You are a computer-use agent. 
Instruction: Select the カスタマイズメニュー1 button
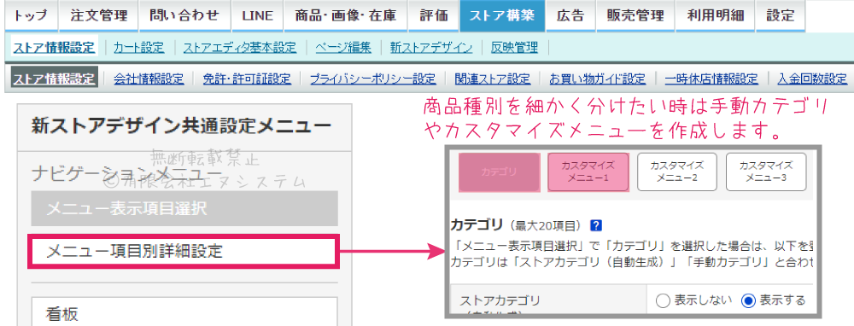pos(588,172)
